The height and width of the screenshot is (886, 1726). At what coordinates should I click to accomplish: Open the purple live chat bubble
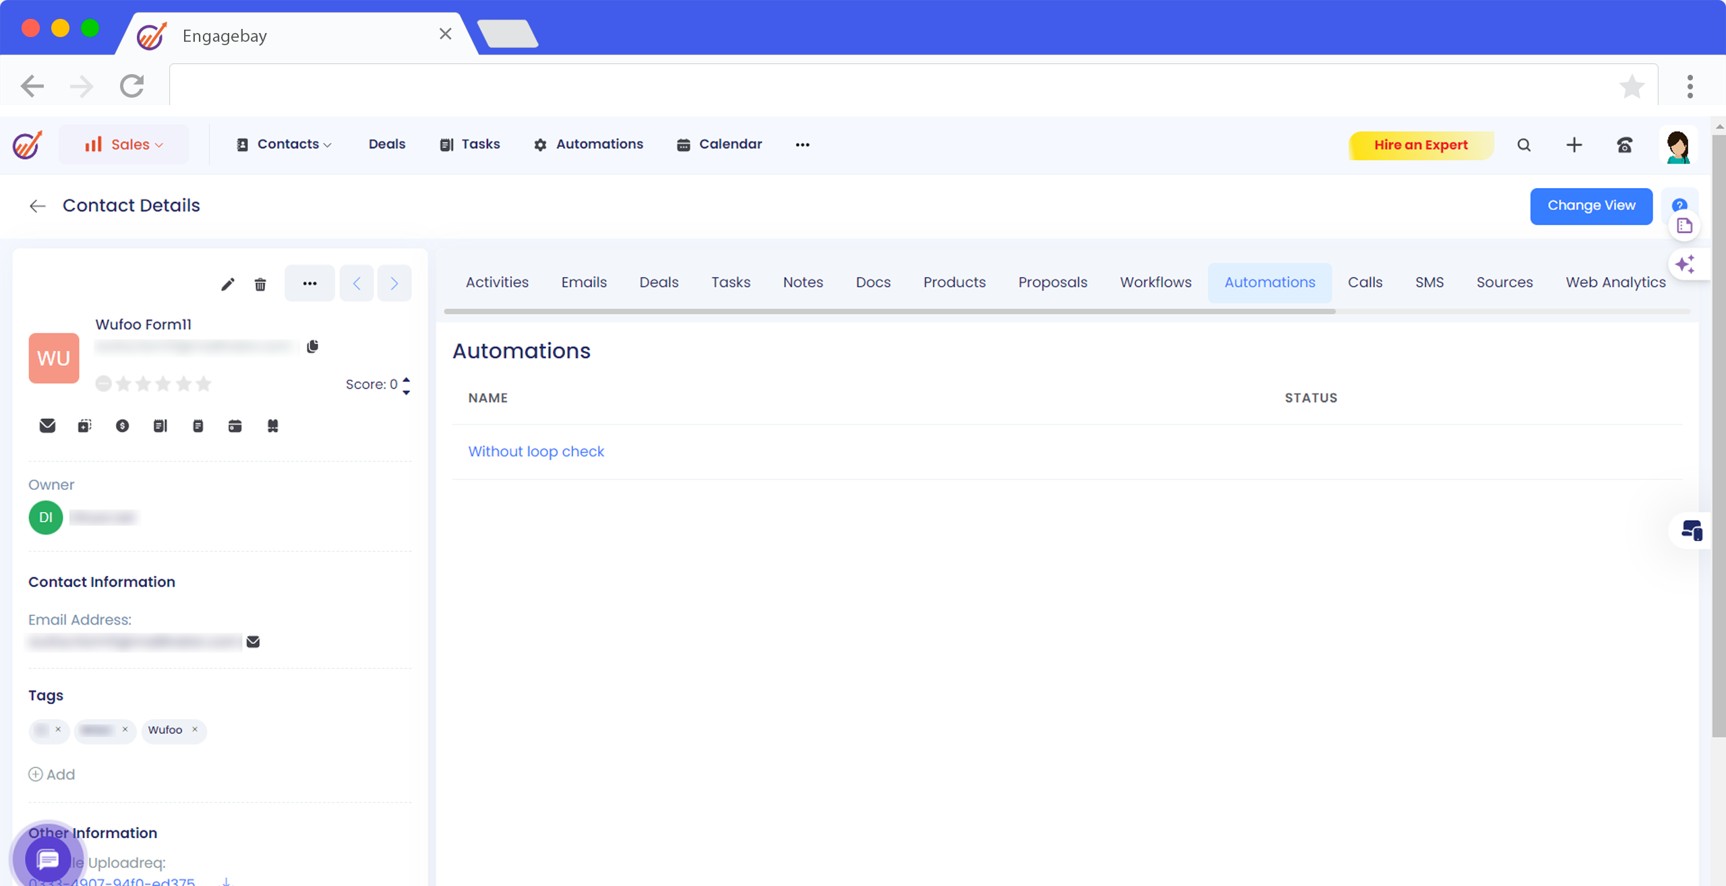(48, 859)
